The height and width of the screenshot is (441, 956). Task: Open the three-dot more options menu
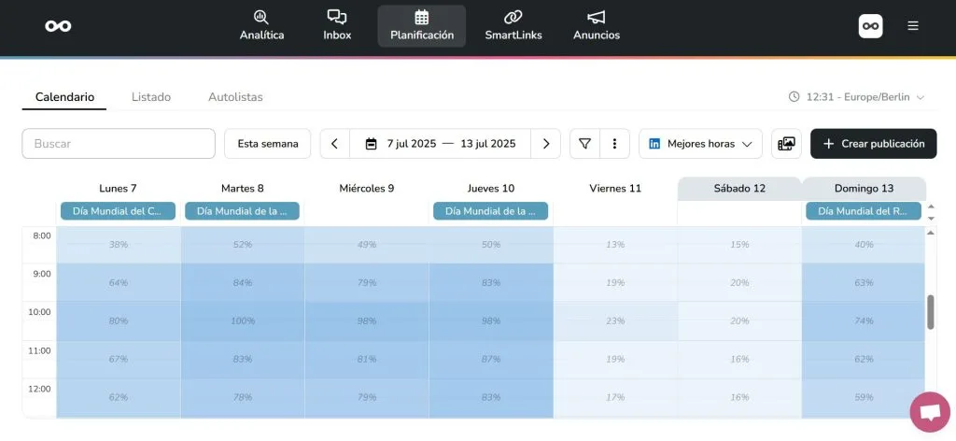point(614,144)
